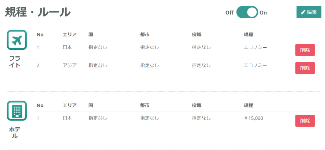325x150 pixels.
Task: Click the hotel building icon
Action: coord(17,111)
